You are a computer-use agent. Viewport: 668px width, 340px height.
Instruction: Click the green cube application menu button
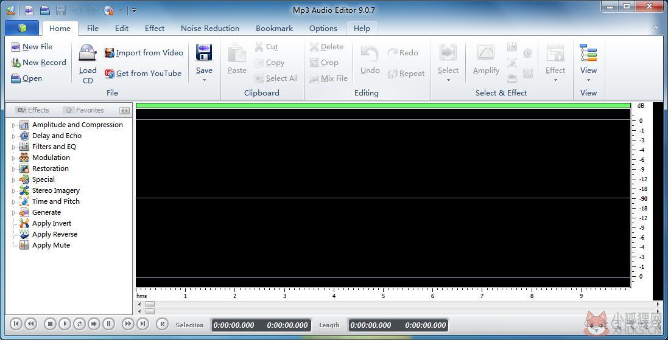(x=22, y=28)
